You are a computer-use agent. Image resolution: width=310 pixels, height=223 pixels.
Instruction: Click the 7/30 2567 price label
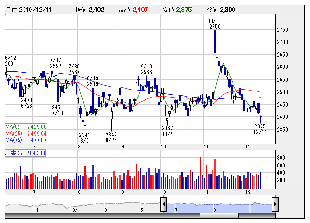(x=74, y=69)
